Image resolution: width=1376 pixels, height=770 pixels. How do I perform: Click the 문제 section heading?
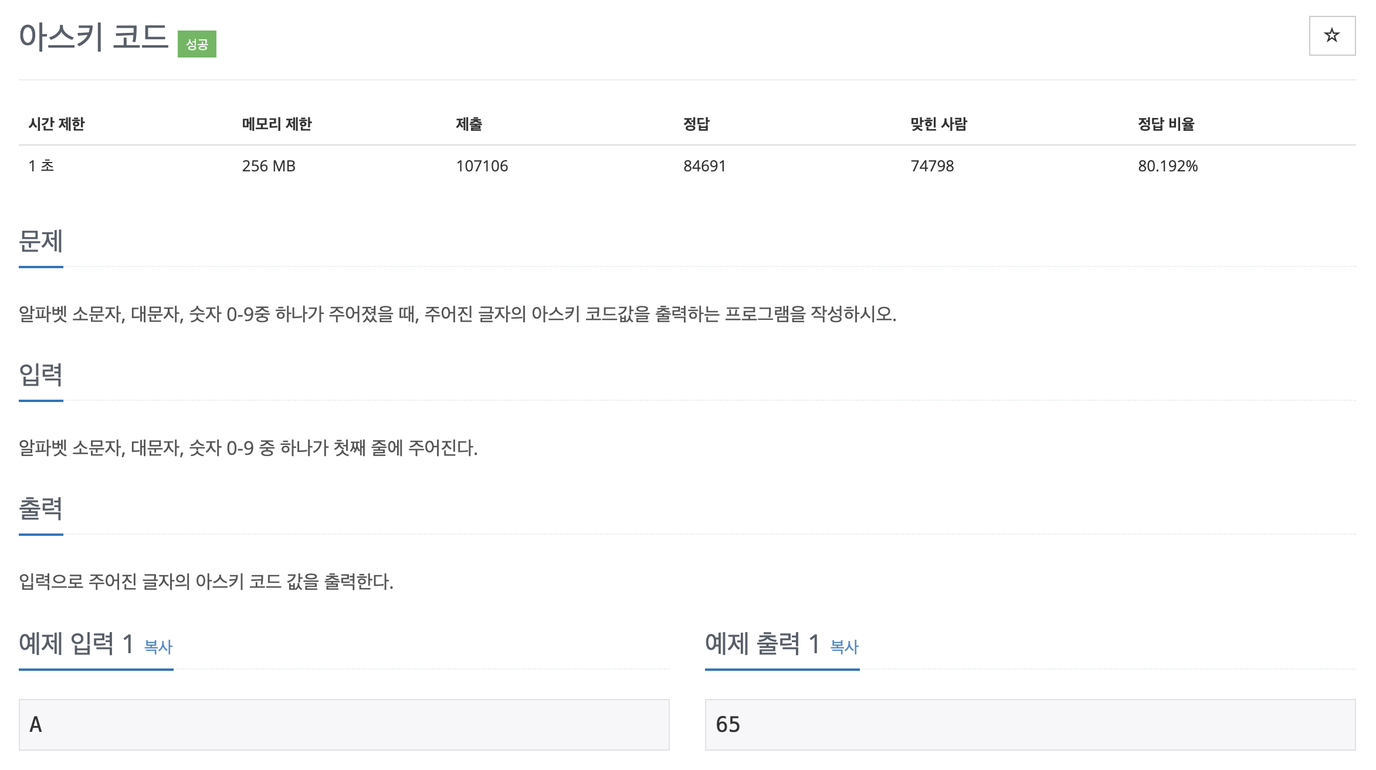[x=41, y=241]
